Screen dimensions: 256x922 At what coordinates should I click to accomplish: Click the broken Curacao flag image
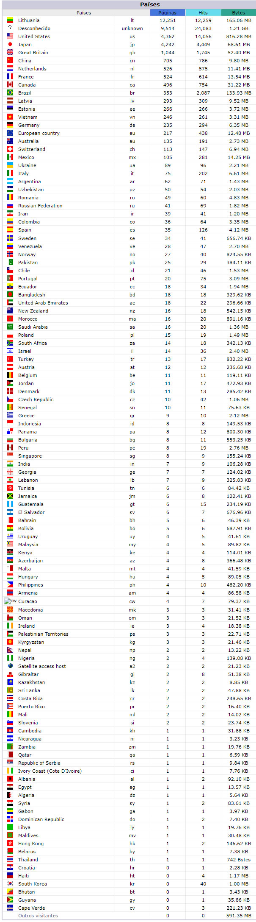10,601
